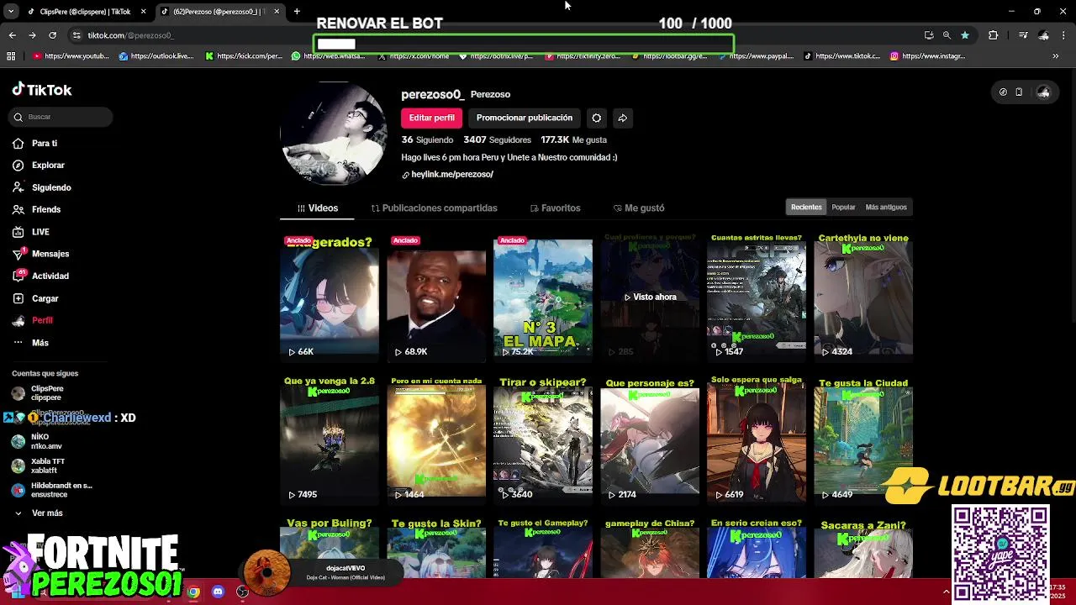Viewport: 1076px width, 605px height.
Task: Go forward with browser forward arrow
Action: point(32,35)
